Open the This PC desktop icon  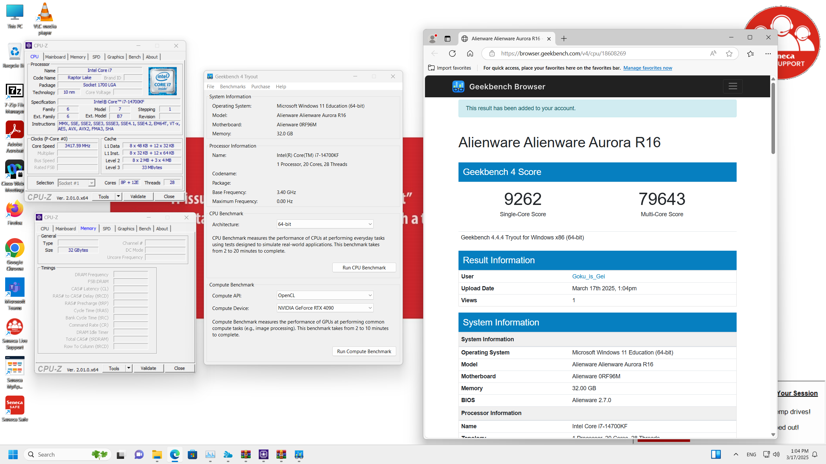click(15, 16)
